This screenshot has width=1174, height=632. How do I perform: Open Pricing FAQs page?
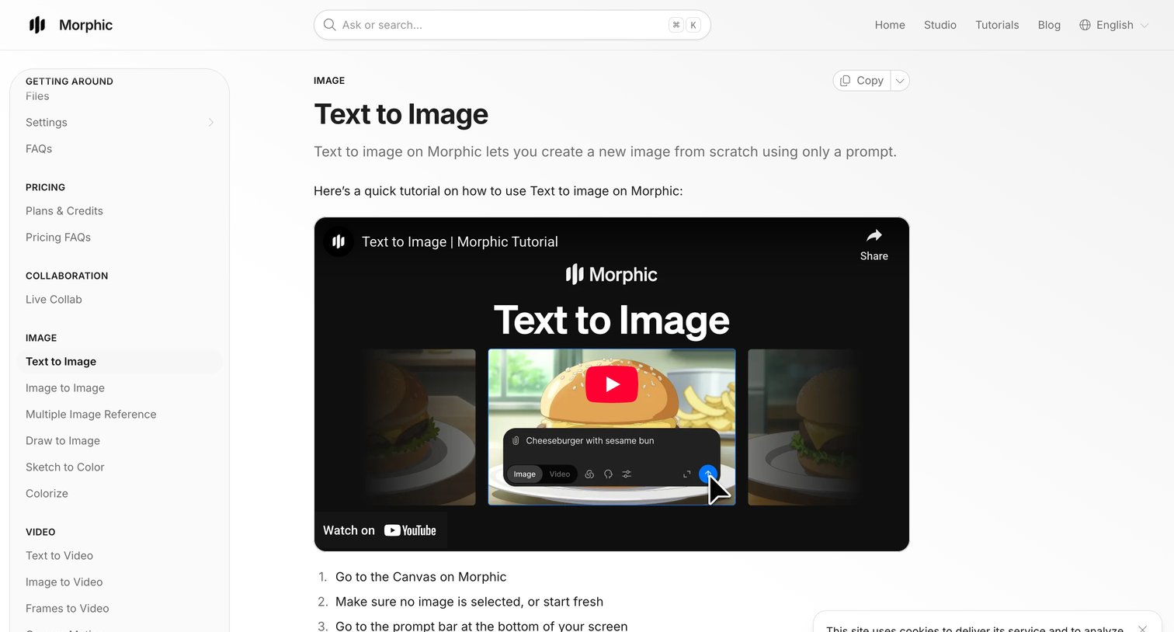click(58, 238)
